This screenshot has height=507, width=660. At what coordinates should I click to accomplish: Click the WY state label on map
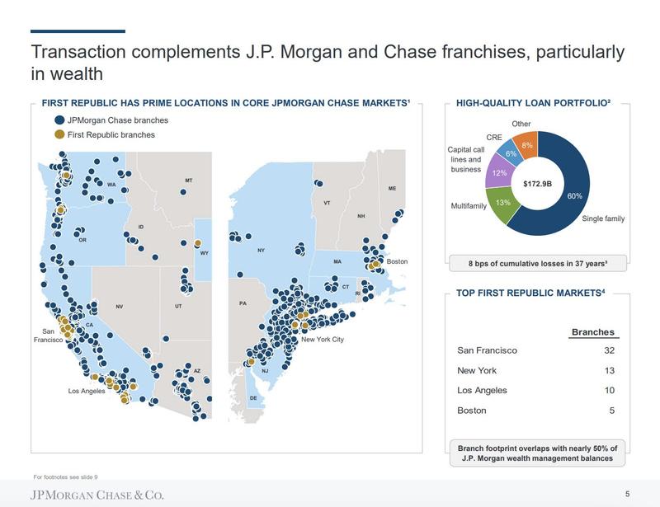tap(204, 253)
